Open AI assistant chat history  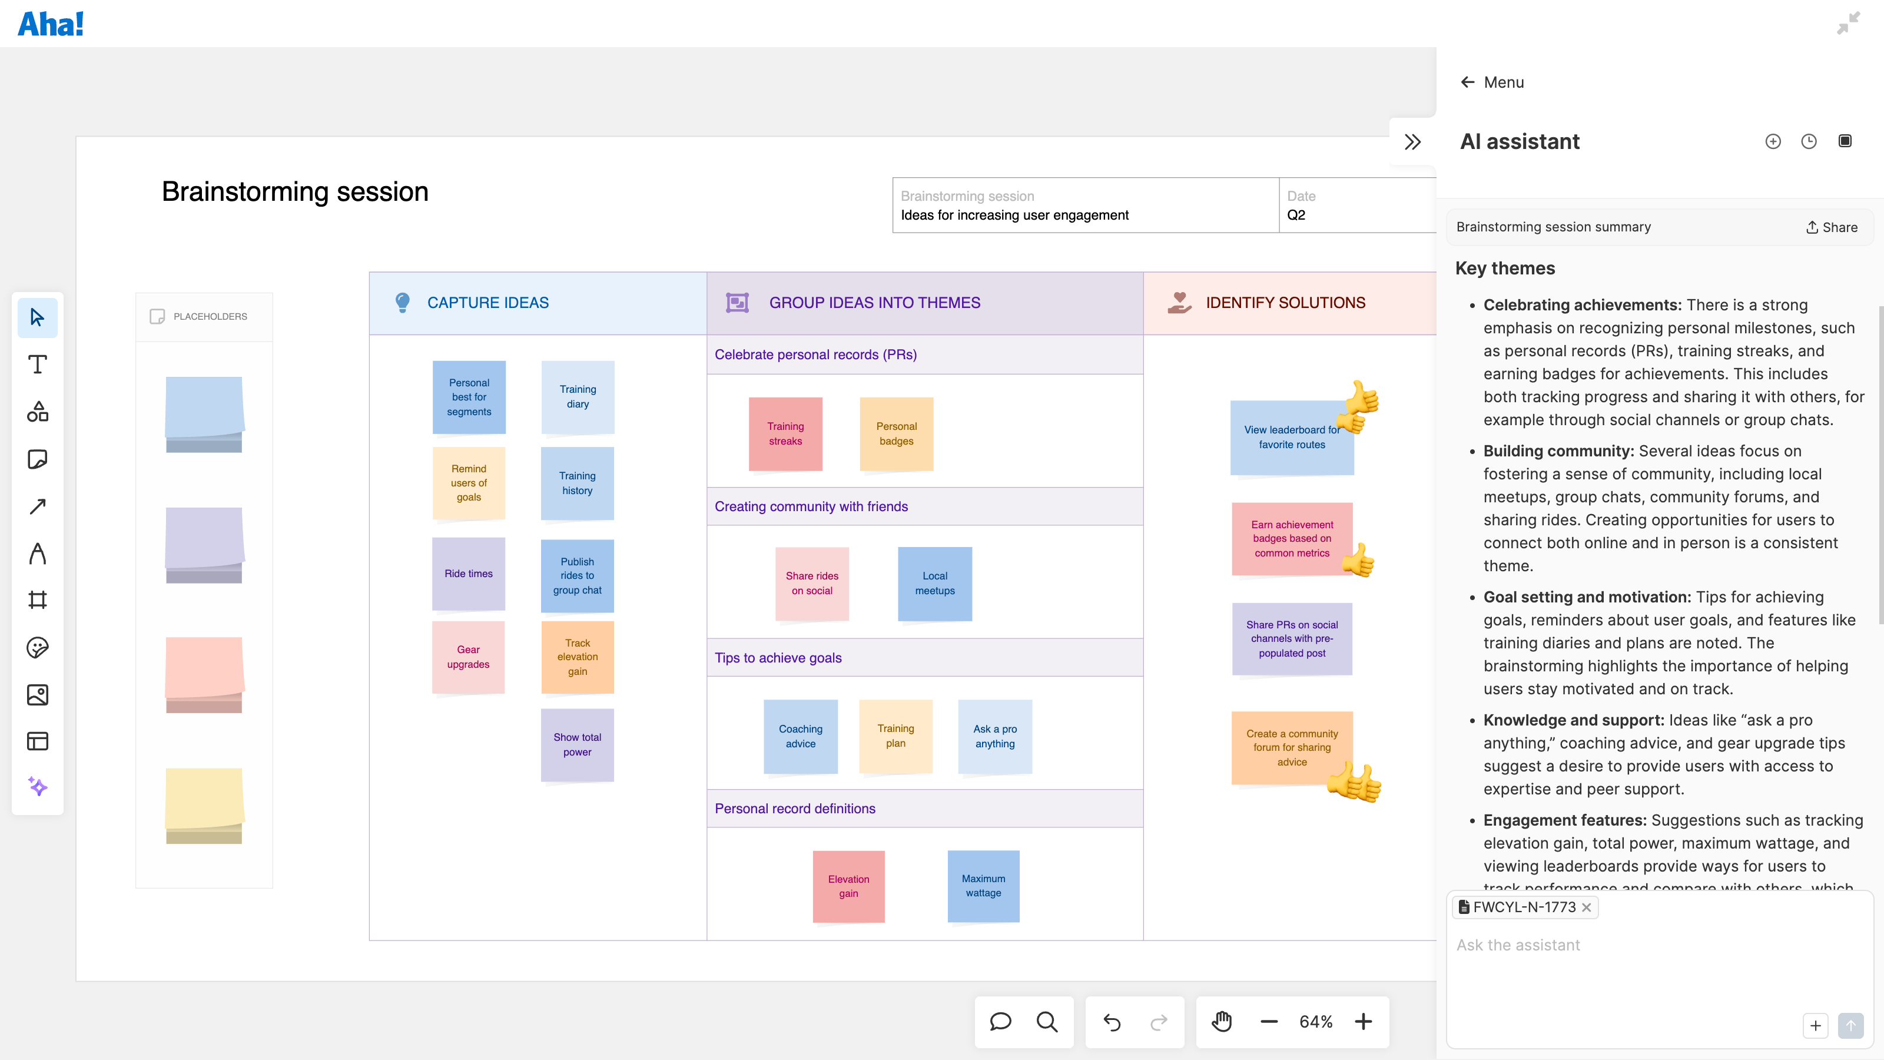[1809, 141]
